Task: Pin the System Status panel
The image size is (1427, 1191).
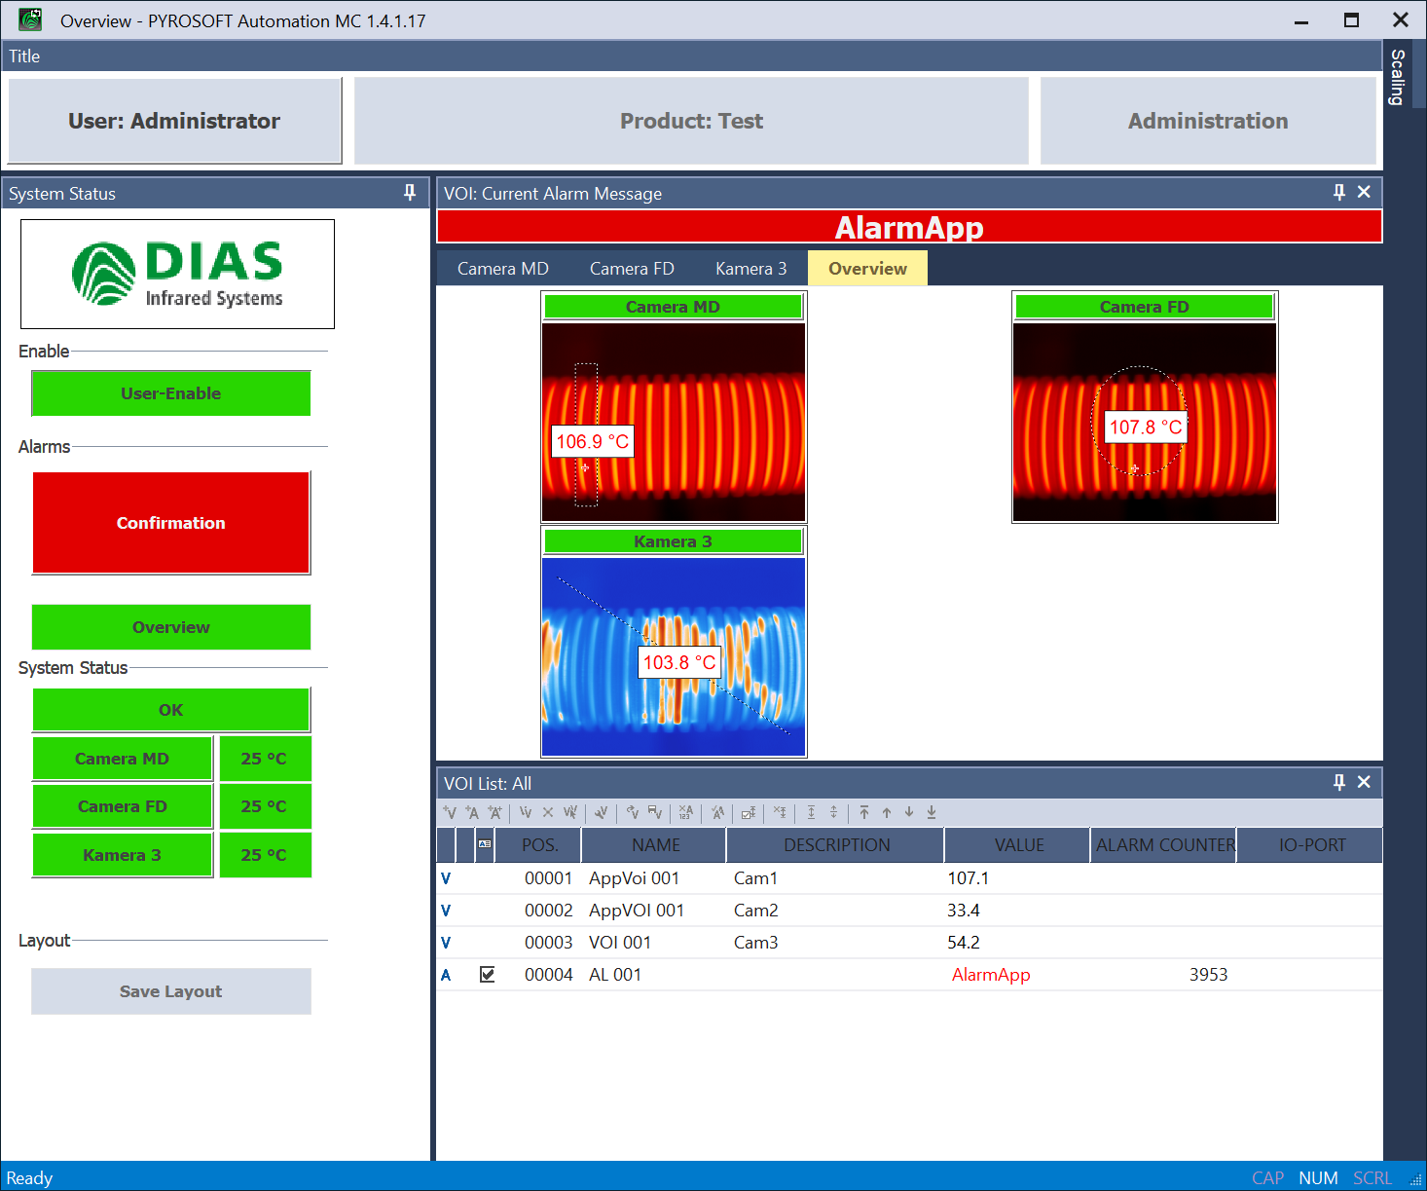Action: click(408, 192)
